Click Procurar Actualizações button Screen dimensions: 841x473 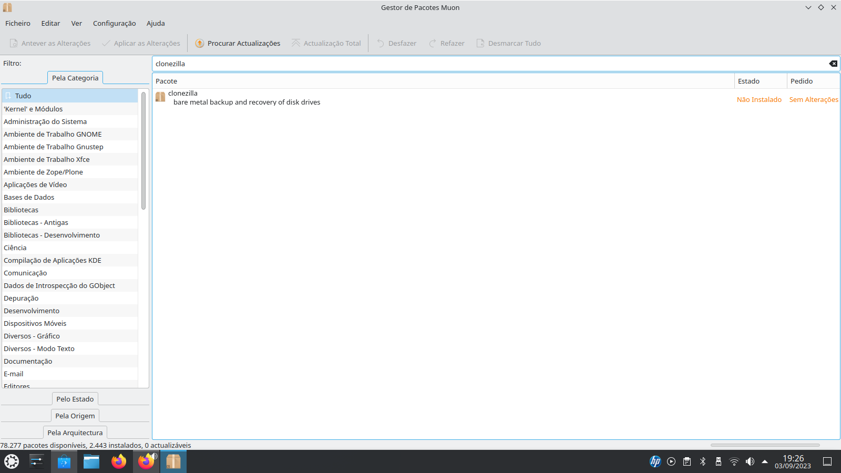pos(238,43)
